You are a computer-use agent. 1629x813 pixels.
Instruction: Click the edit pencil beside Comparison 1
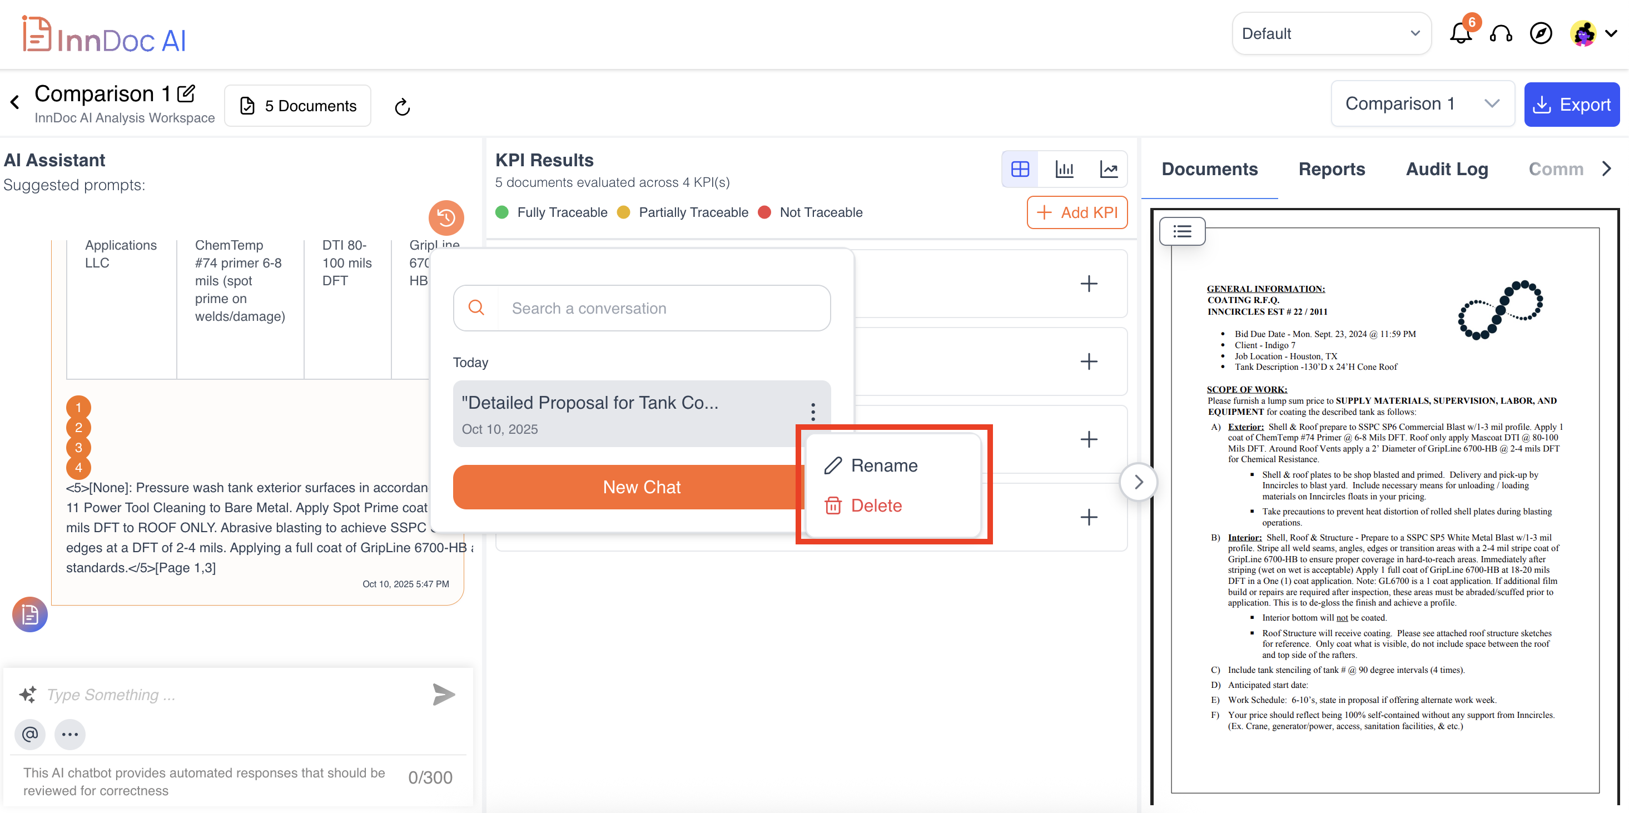point(186,93)
